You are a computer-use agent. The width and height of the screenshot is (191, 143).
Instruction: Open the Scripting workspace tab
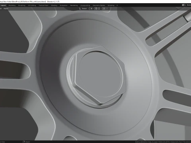click(111, 6)
